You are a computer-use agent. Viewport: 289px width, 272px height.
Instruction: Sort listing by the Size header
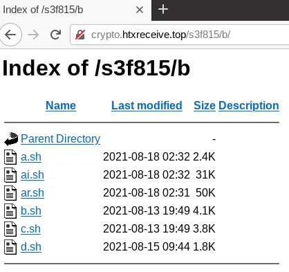(x=205, y=106)
